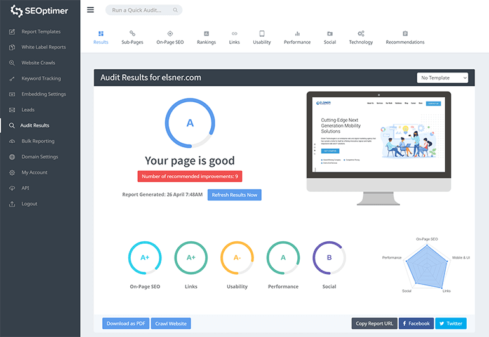
Task: Click the Bulk Reporting cloud icon
Action: [x=12, y=142]
